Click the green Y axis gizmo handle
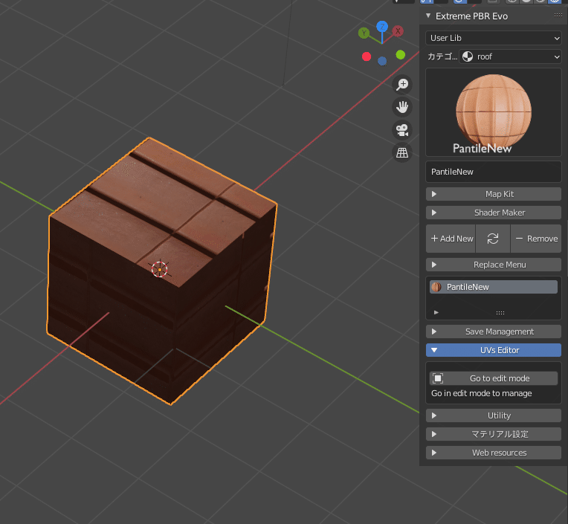 click(364, 33)
